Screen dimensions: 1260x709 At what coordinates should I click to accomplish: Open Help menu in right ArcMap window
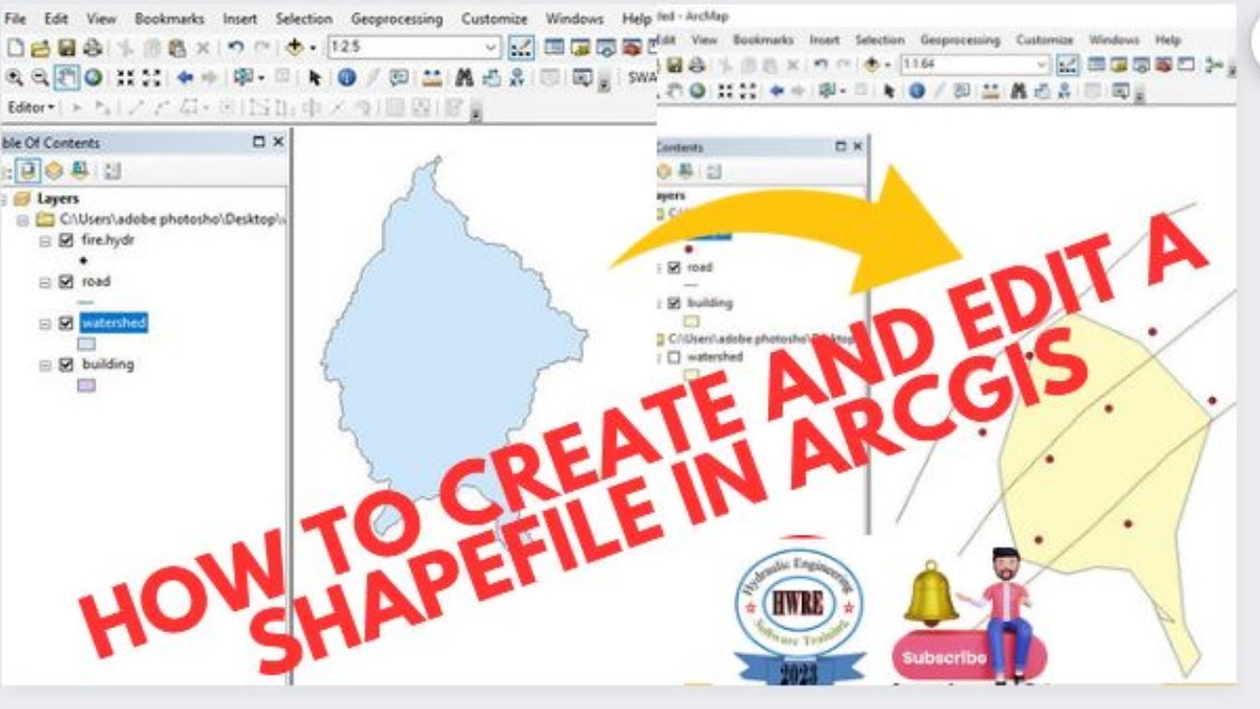click(1167, 39)
